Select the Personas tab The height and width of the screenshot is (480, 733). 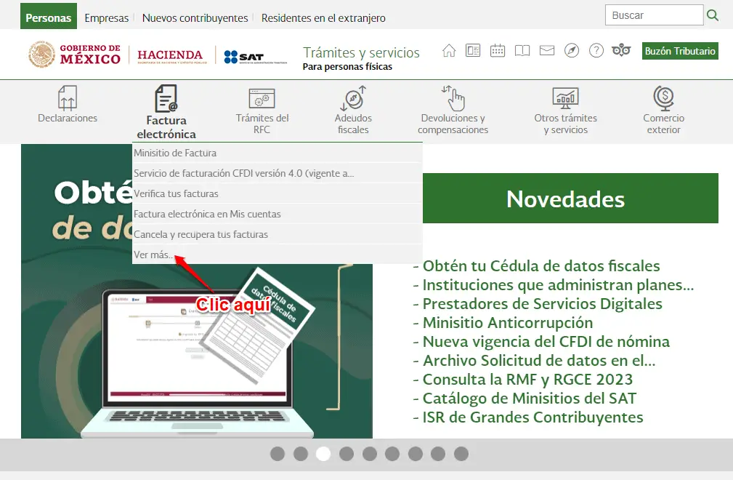pyautogui.click(x=48, y=17)
